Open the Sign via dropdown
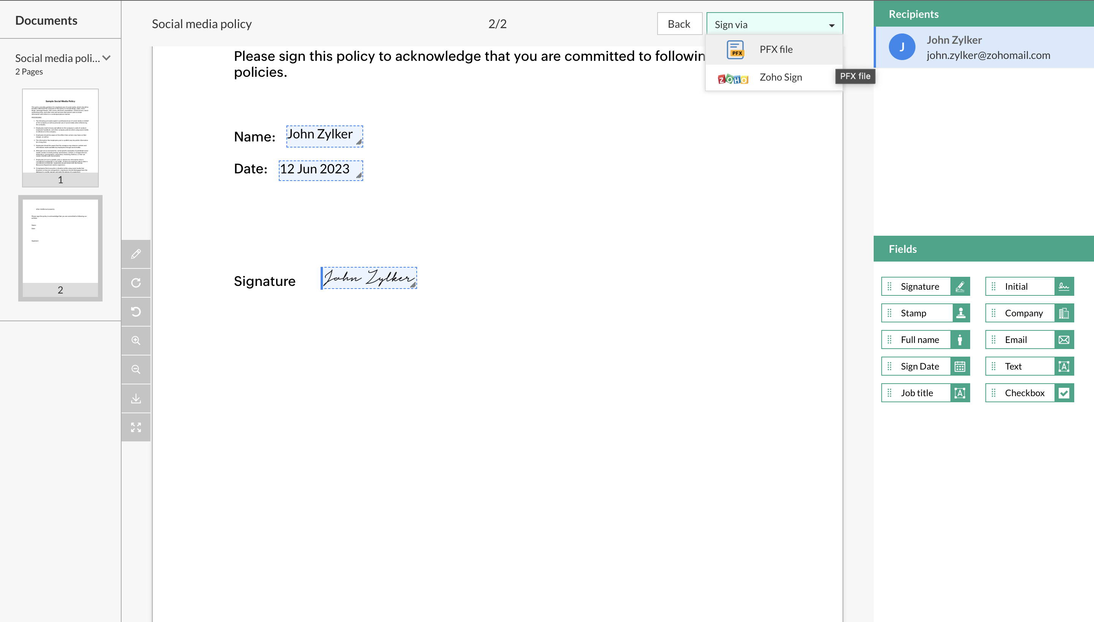Image resolution: width=1094 pixels, height=622 pixels. pyautogui.click(x=774, y=25)
